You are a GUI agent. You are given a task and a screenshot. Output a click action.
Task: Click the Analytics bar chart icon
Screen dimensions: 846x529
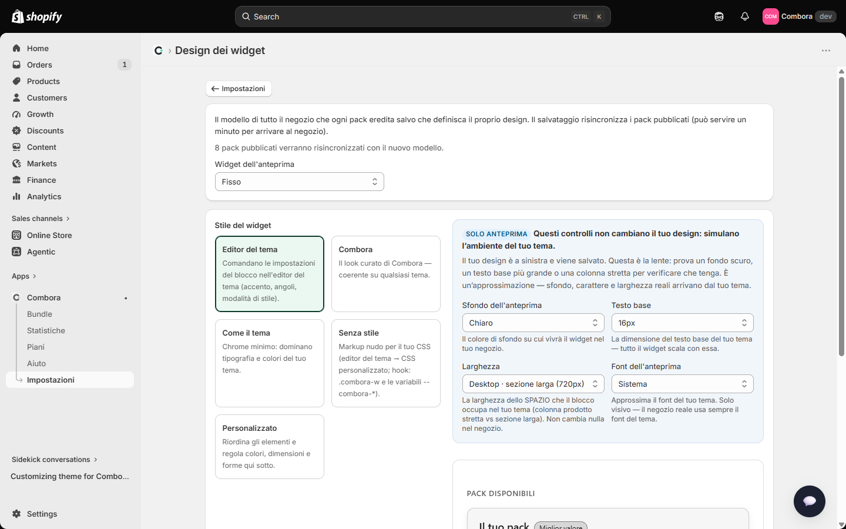point(16,196)
